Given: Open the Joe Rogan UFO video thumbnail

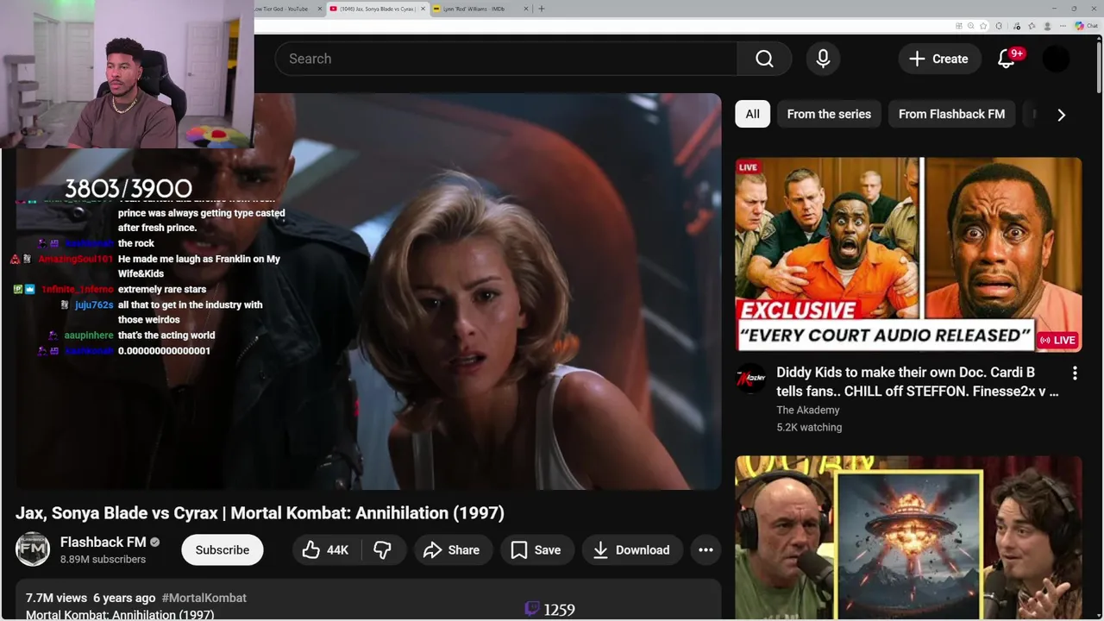Looking at the screenshot, I should [x=908, y=538].
